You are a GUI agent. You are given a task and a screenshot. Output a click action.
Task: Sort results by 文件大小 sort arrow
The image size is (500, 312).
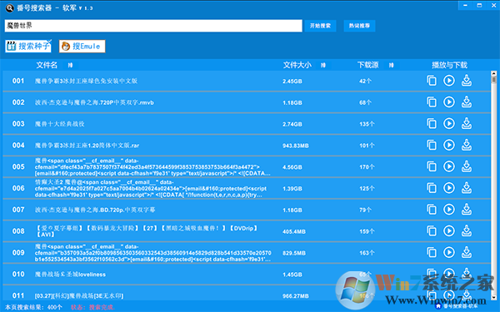pyautogui.click(x=323, y=65)
